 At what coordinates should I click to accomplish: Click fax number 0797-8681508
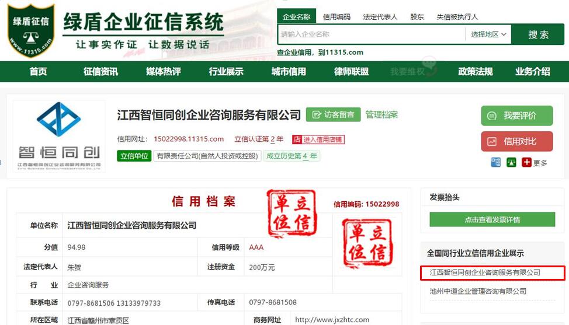[x=273, y=302]
